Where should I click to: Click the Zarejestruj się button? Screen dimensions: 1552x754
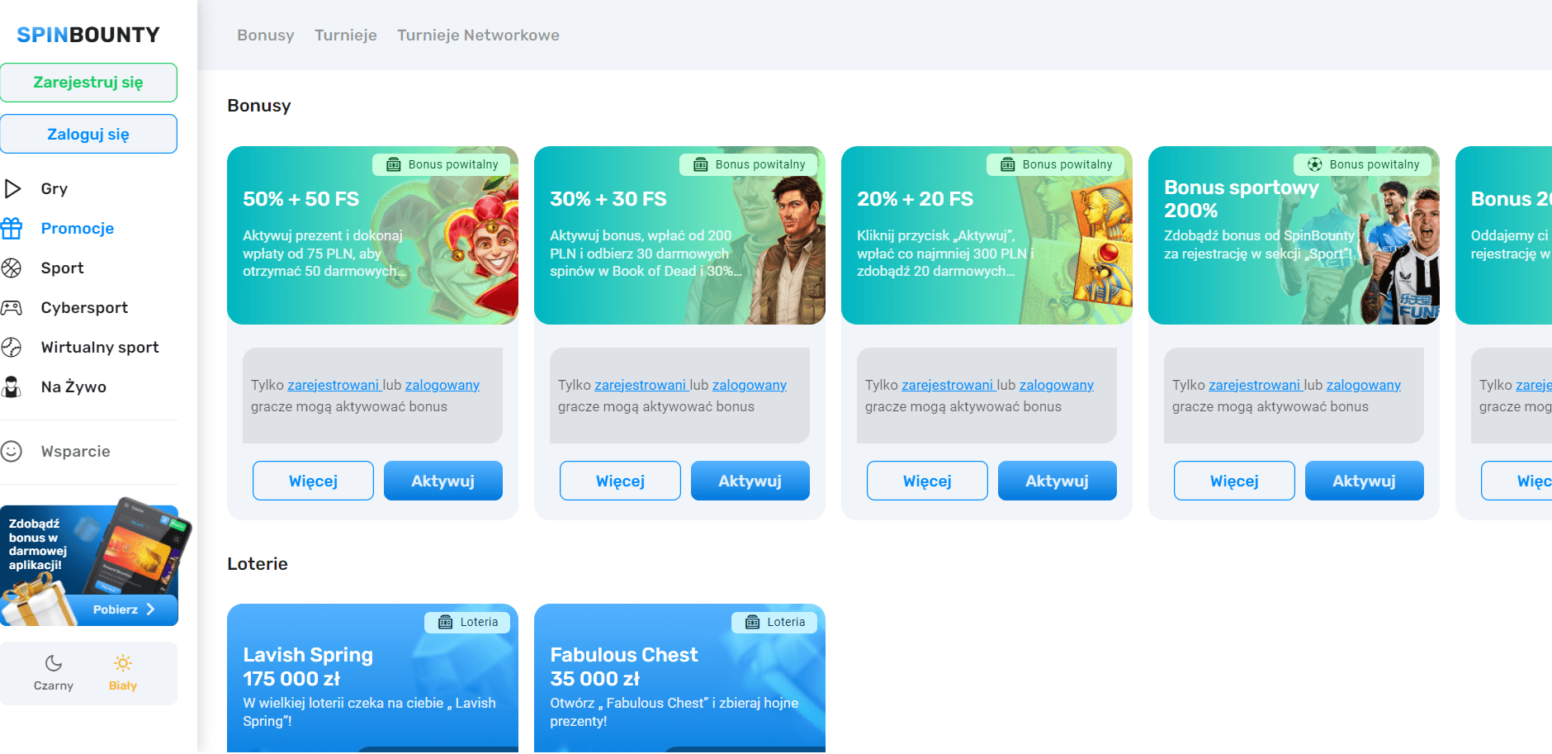[88, 83]
